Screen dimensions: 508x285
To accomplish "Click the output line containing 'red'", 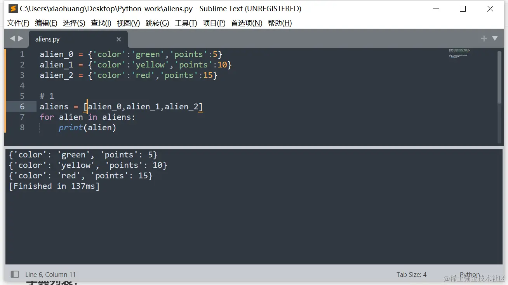I will (x=80, y=176).
